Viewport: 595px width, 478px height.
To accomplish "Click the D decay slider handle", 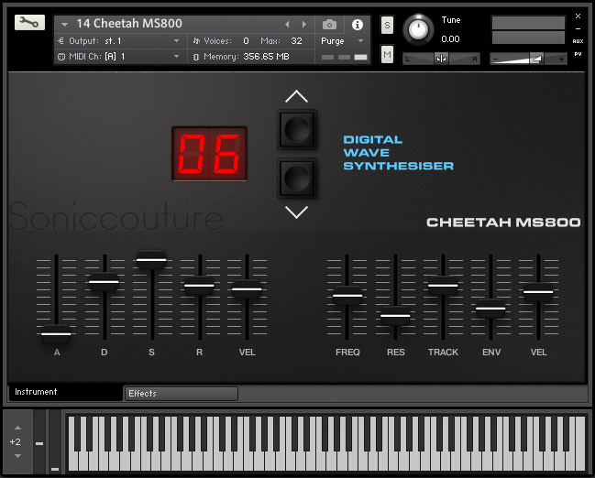I will tap(104, 282).
